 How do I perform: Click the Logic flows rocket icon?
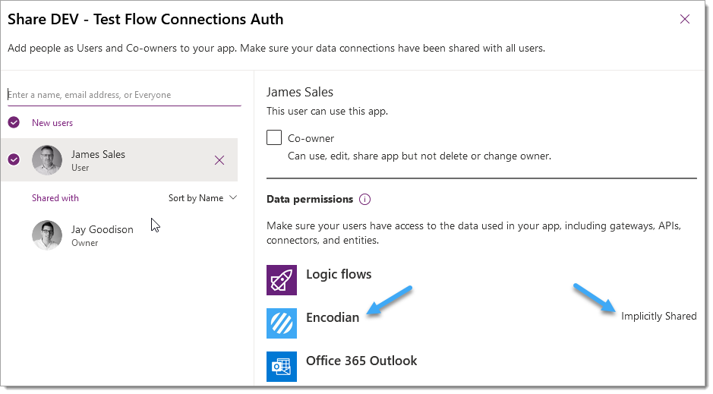click(282, 280)
